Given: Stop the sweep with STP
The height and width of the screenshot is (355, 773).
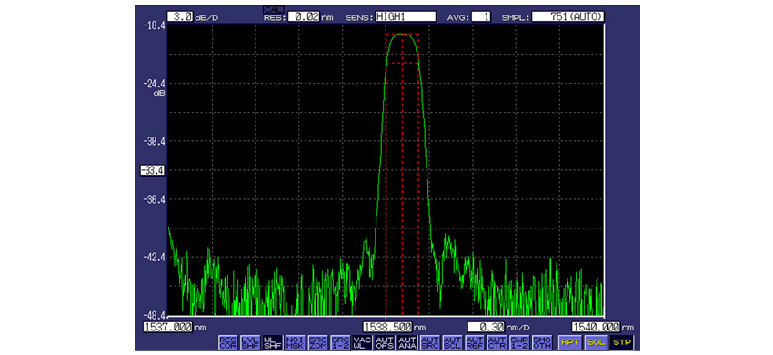Looking at the screenshot, I should coord(622,342).
